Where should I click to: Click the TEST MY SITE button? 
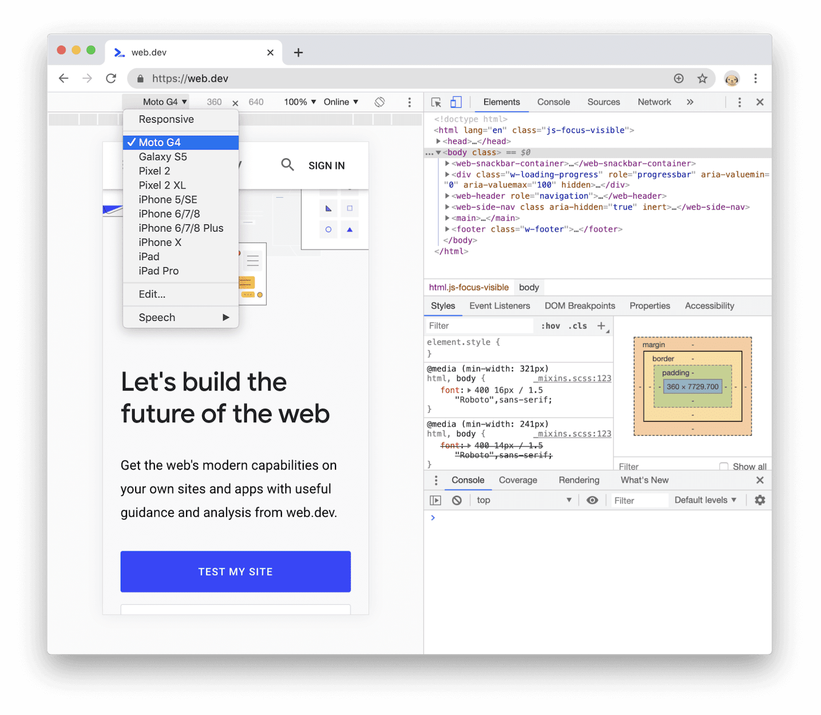pos(235,572)
